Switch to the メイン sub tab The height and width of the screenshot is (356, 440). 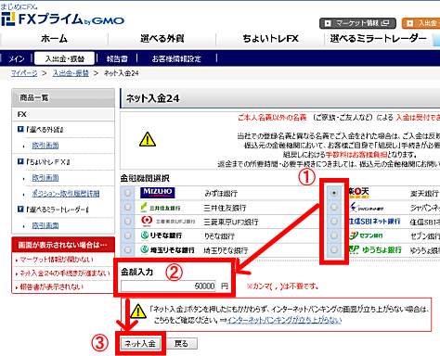(x=17, y=58)
